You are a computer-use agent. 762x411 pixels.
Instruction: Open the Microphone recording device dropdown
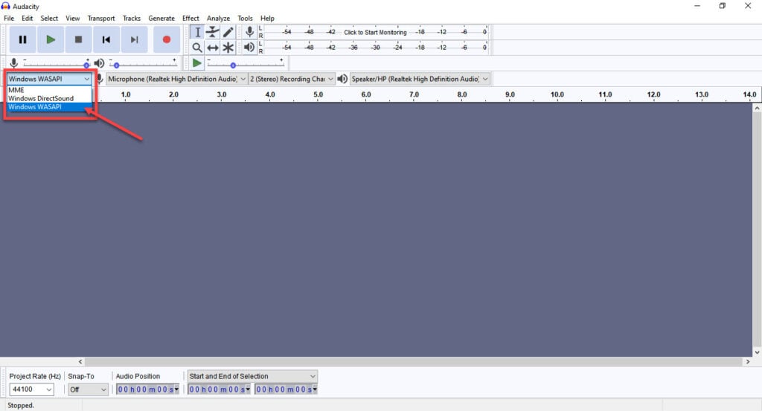point(176,79)
